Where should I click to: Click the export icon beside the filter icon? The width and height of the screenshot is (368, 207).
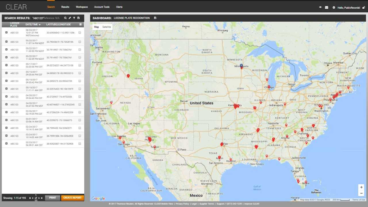coord(78,18)
